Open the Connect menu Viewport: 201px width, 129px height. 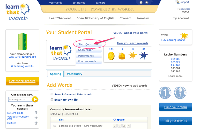(125, 18)
